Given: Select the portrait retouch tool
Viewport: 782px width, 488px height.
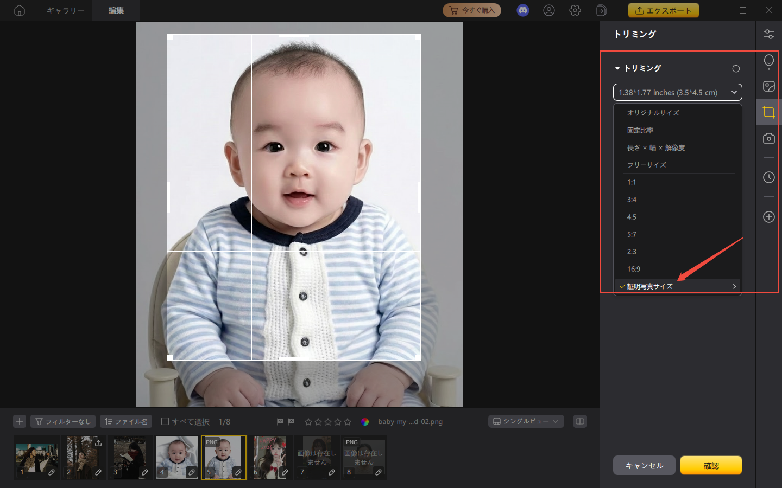Looking at the screenshot, I should point(768,61).
